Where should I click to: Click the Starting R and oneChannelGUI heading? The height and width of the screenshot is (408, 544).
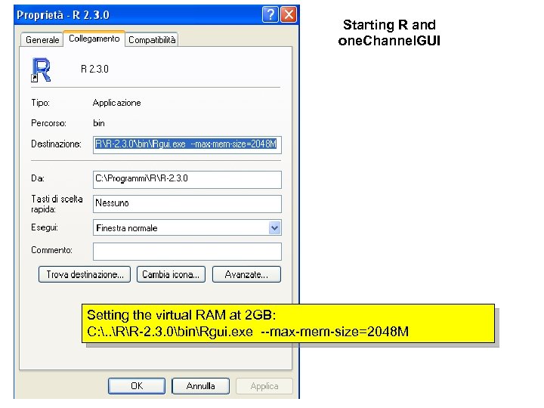389,32
